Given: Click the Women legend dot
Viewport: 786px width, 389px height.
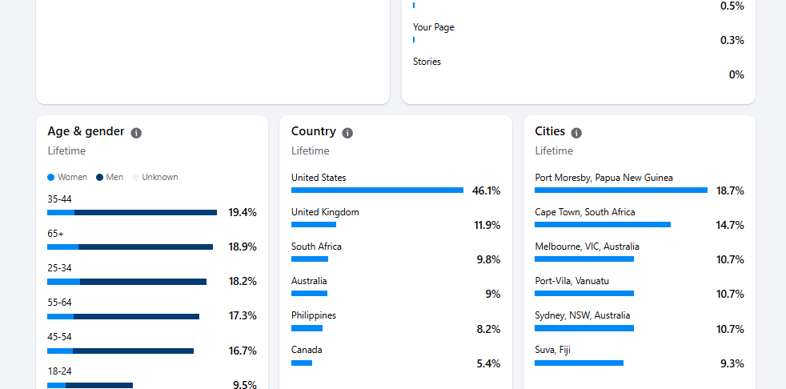Looking at the screenshot, I should [51, 177].
